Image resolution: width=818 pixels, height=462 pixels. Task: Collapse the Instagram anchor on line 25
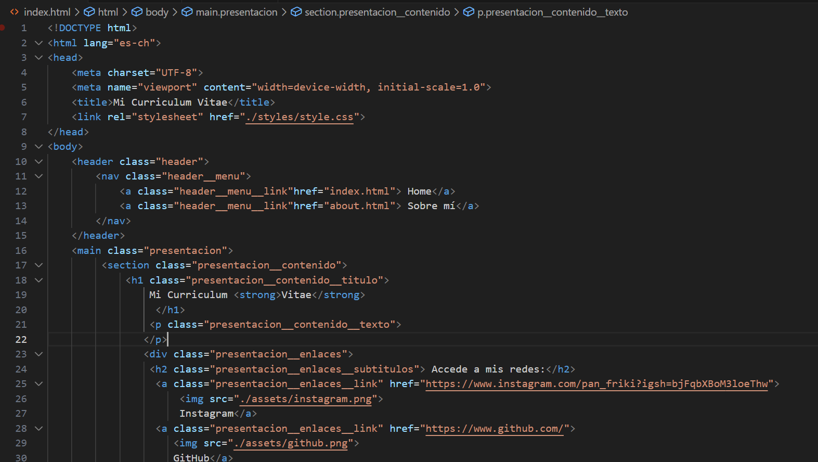pos(38,383)
